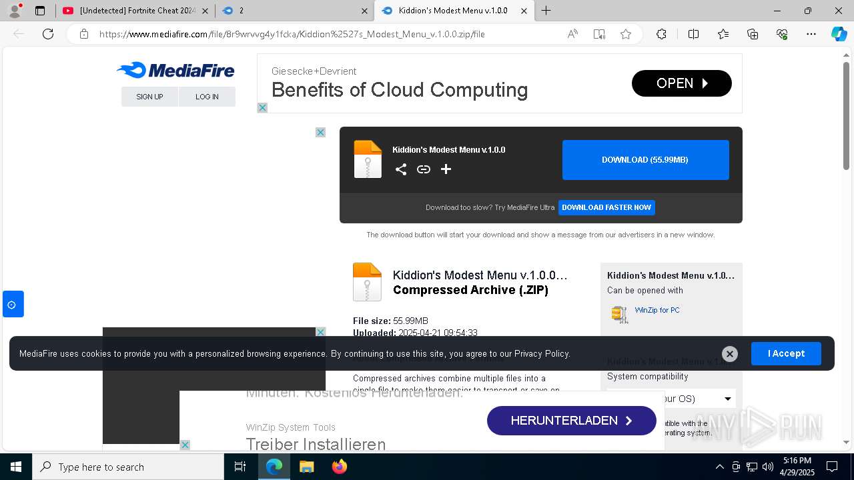Close the top banner ad
Screen dimensions: 854x480
(x=262, y=107)
